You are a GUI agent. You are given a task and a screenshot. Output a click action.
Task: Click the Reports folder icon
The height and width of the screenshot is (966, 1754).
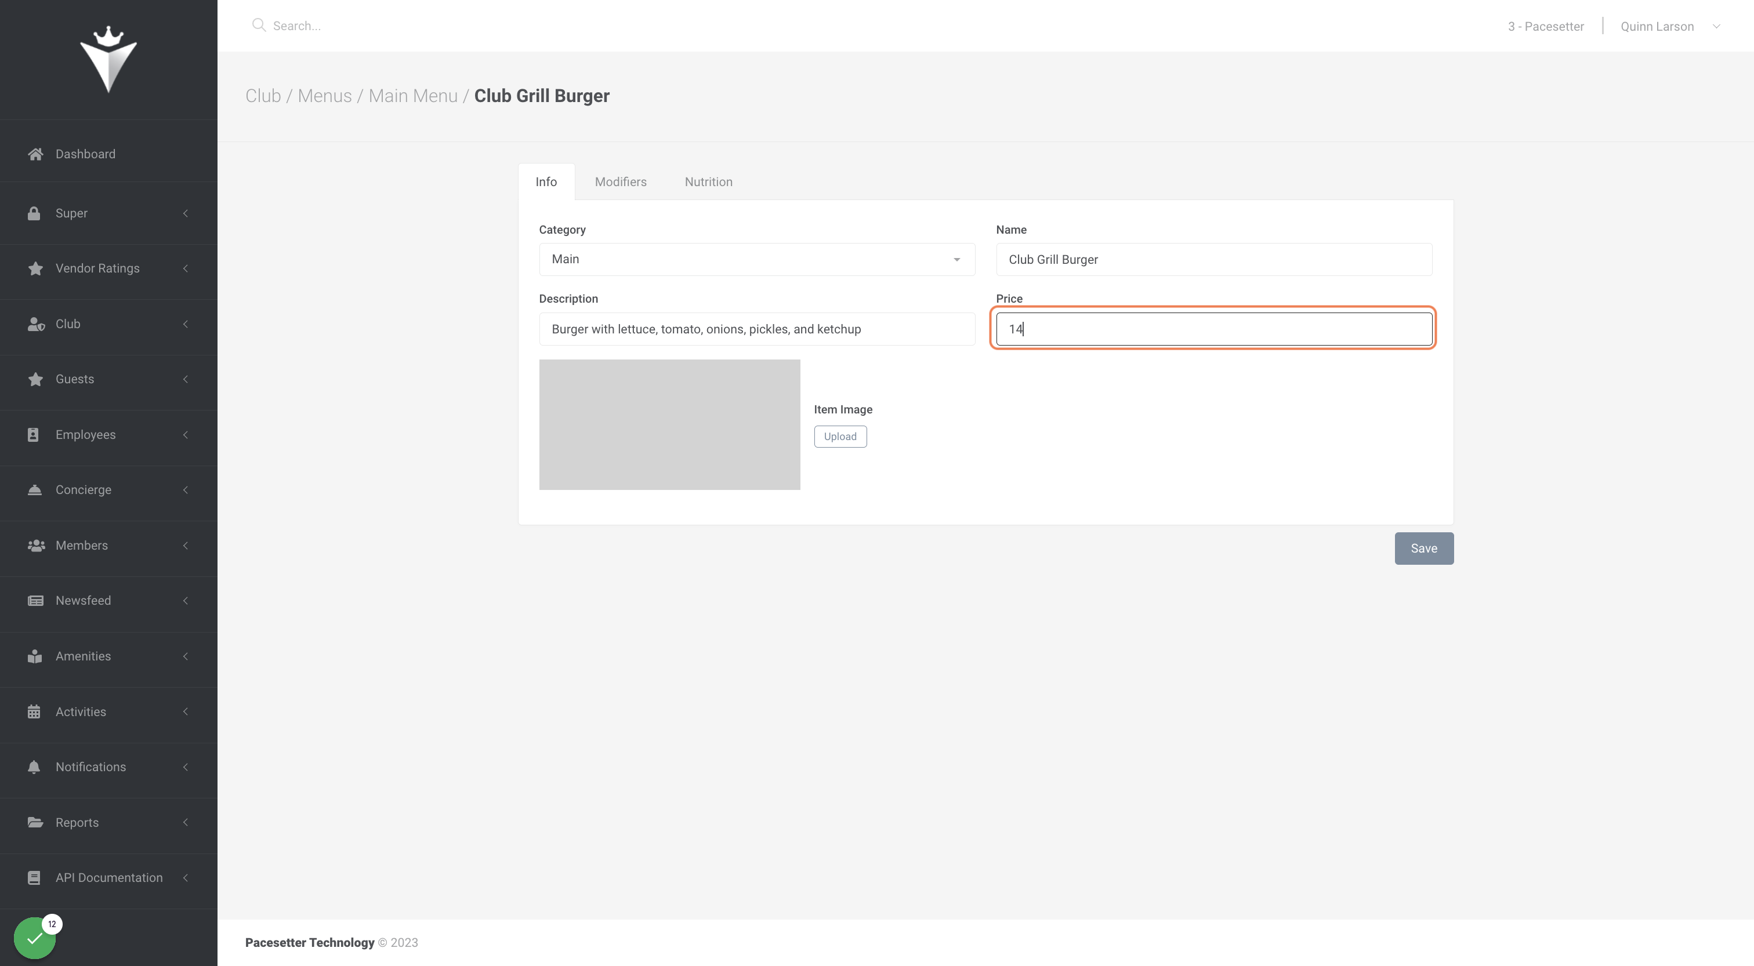pyautogui.click(x=35, y=822)
